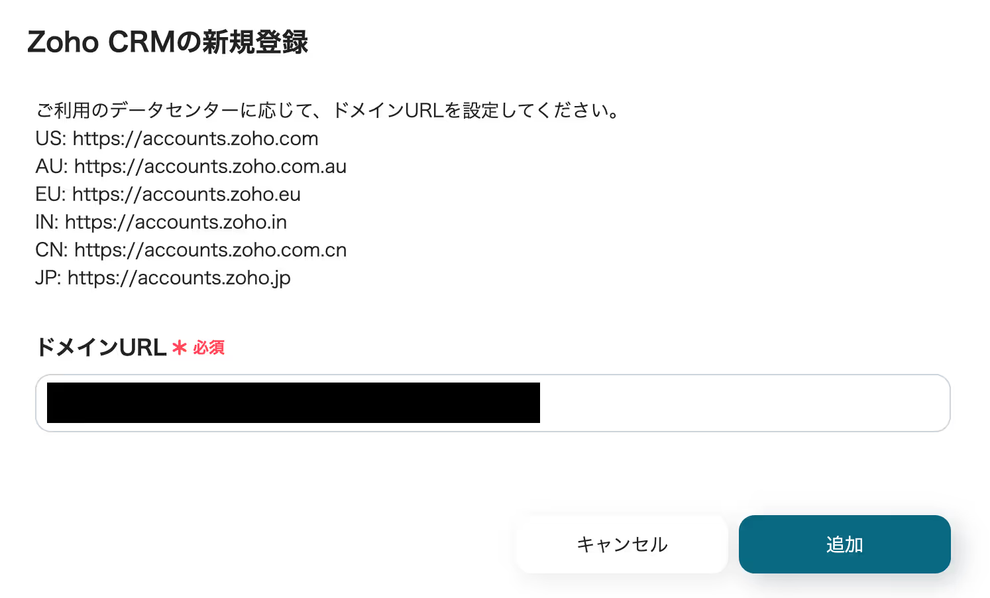Screen dimensions: 990x598
Task: Select the blacked-out value in the domain field
Action: 294,402
